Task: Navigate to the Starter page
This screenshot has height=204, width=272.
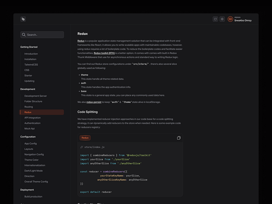Action: pos(28,76)
